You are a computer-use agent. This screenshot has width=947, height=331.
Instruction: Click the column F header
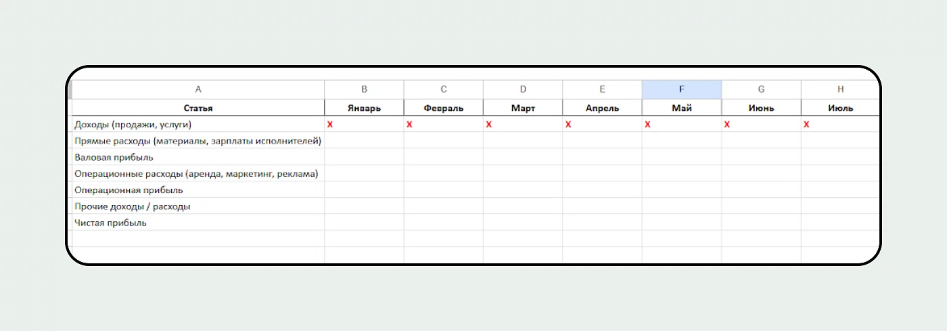click(x=681, y=89)
